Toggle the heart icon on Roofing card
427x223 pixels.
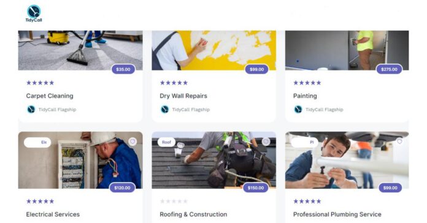coord(266,142)
